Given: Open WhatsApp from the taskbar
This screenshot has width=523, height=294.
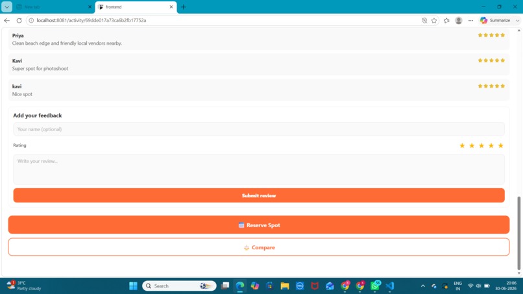Looking at the screenshot, I should point(375,286).
